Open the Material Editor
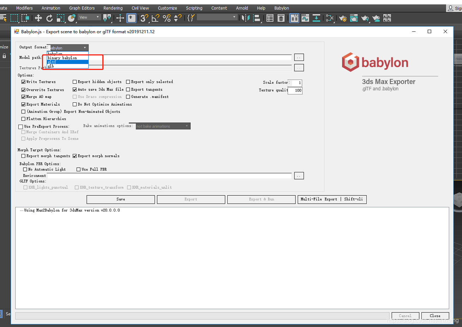Image resolution: width=462 pixels, height=327 pixels. tap(330, 18)
